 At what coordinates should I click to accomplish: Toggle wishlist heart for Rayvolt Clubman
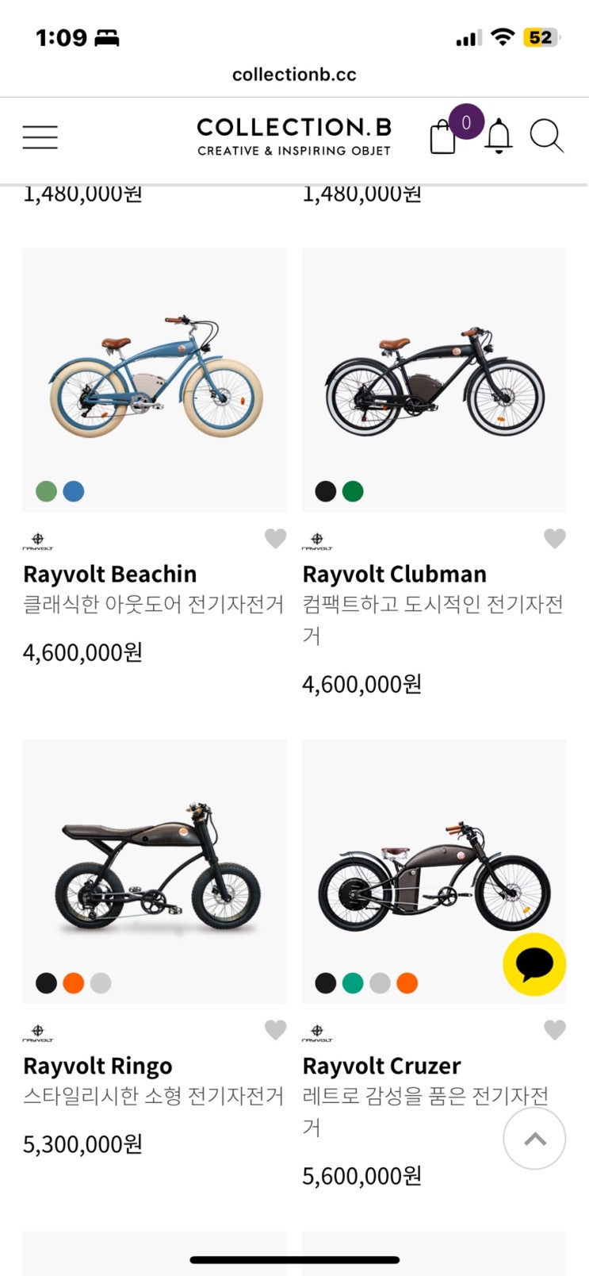pyautogui.click(x=555, y=539)
